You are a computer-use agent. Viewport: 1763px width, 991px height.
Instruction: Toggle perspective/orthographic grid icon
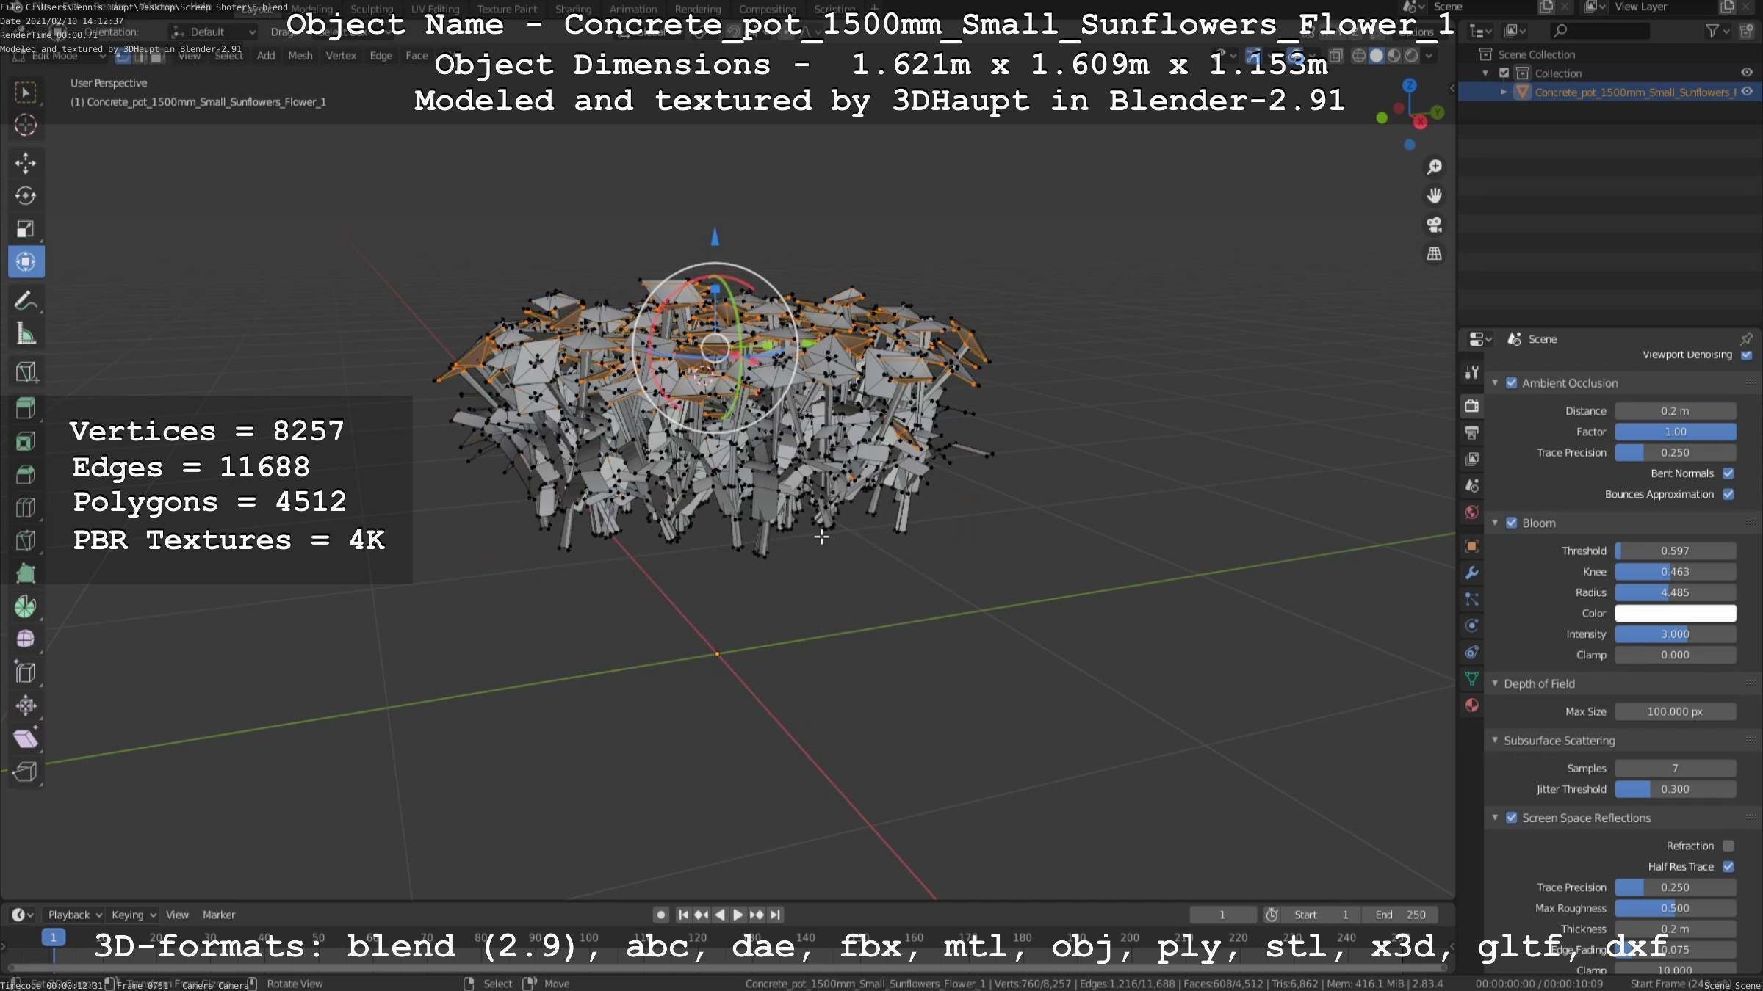[x=1434, y=254]
